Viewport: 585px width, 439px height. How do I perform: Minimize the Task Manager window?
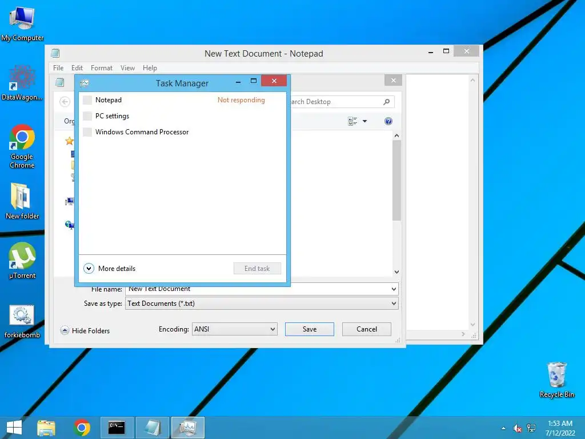tap(238, 82)
